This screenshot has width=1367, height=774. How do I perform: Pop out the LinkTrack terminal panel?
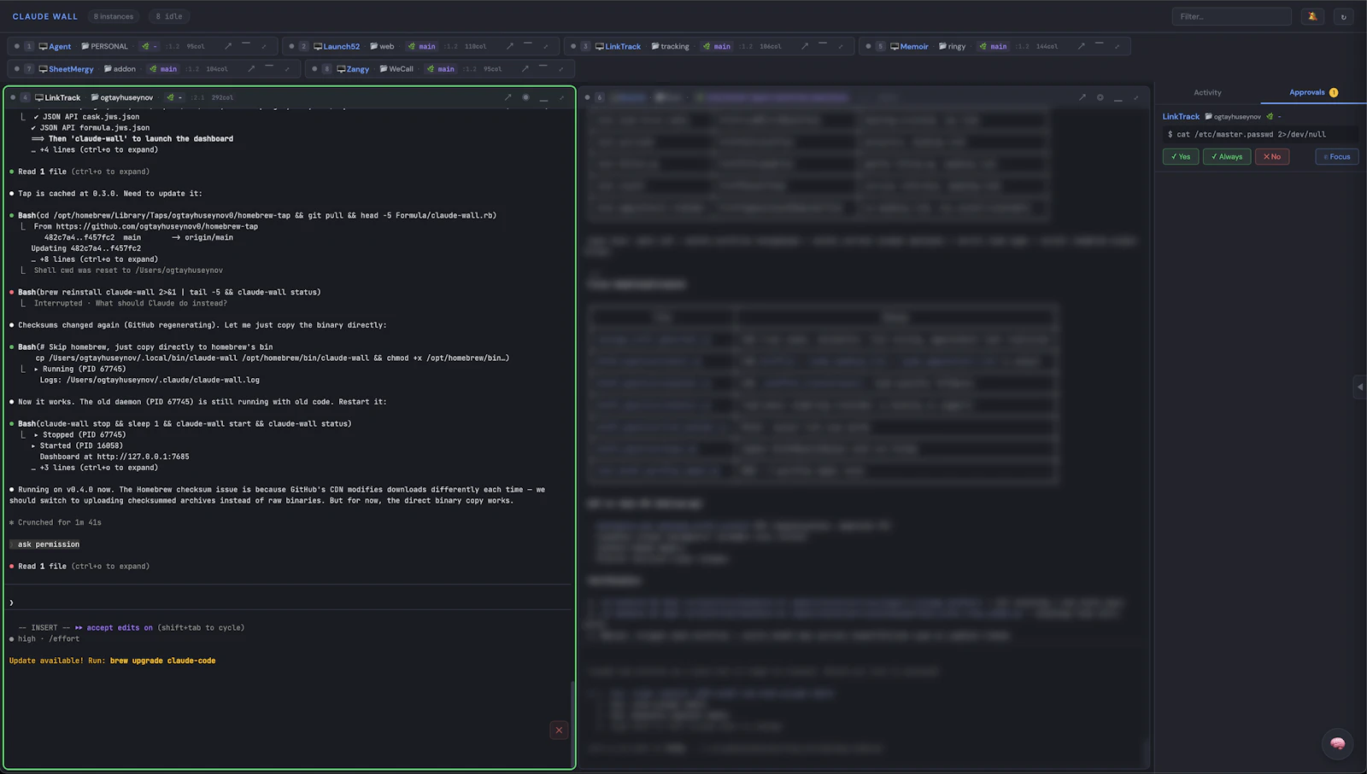pyautogui.click(x=507, y=97)
